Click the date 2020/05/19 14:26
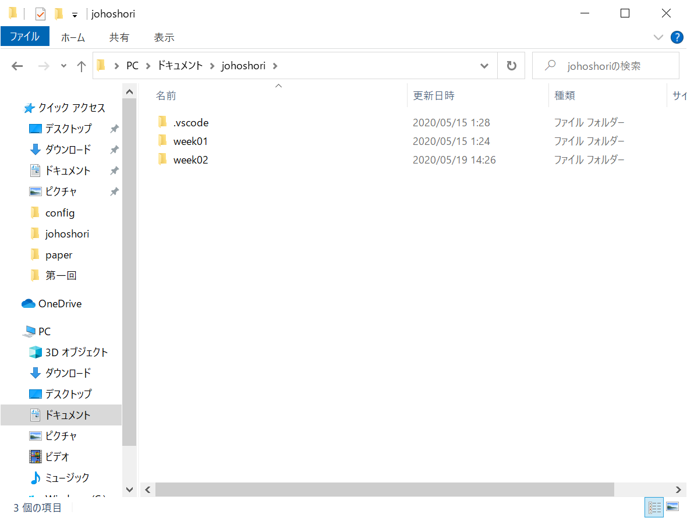 [454, 160]
